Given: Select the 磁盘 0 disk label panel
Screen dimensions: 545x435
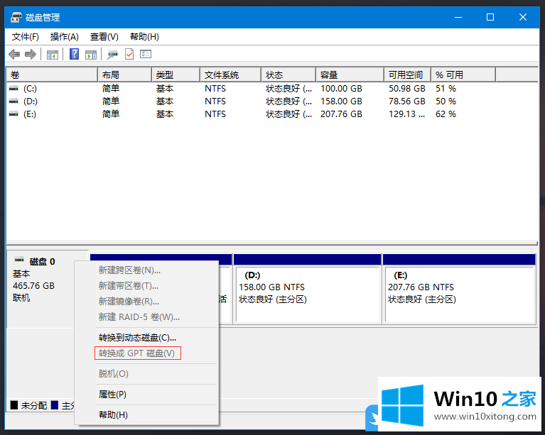Looking at the screenshot, I should click(x=48, y=289).
